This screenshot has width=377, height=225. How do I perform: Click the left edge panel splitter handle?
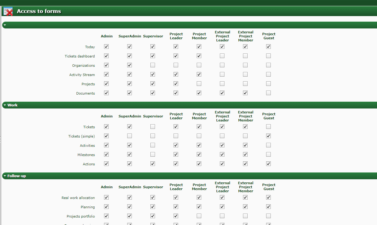tap(1, 139)
